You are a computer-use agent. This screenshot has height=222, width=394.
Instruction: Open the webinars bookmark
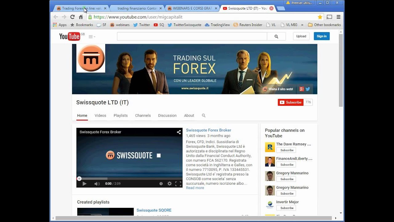(120, 25)
